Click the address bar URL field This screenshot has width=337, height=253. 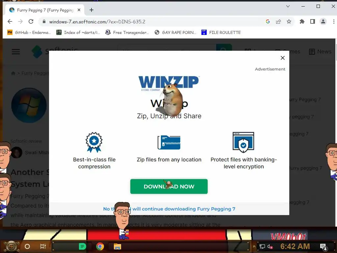[x=150, y=21]
